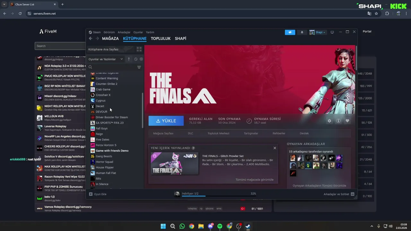Click the blue YÜKLE install button
The width and height of the screenshot is (411, 231).
point(166,121)
